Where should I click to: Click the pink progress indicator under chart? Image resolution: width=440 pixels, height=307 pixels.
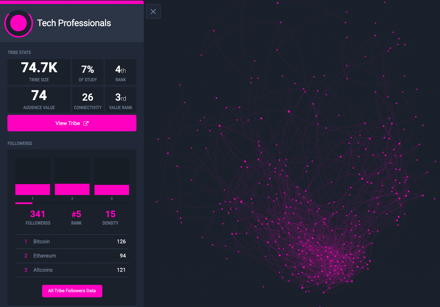(x=24, y=203)
